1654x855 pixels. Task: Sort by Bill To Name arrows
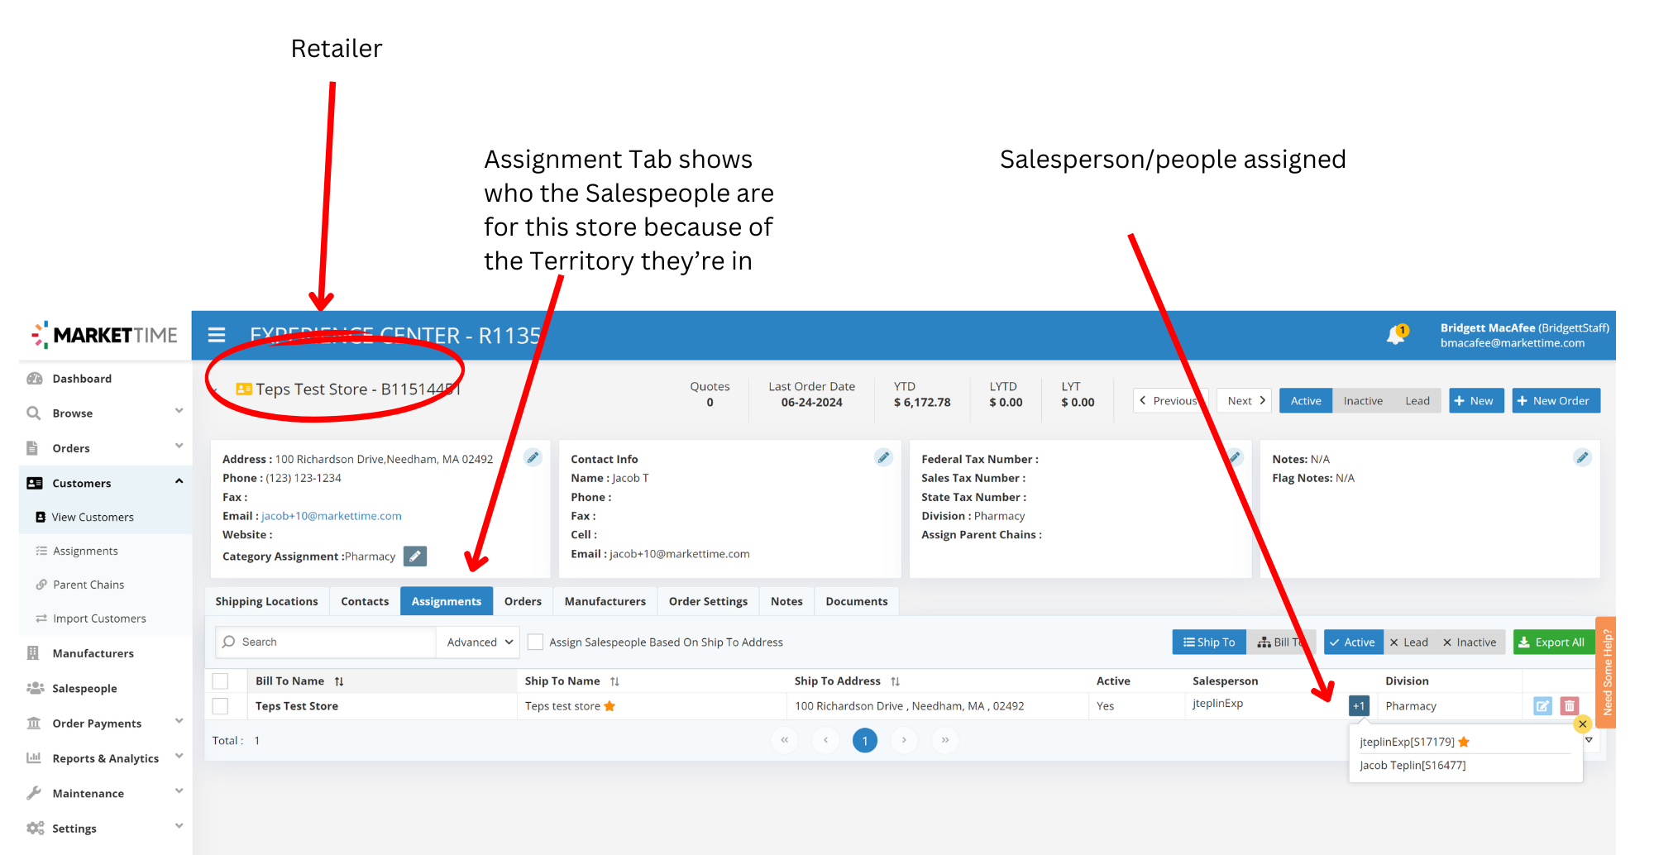(x=339, y=681)
